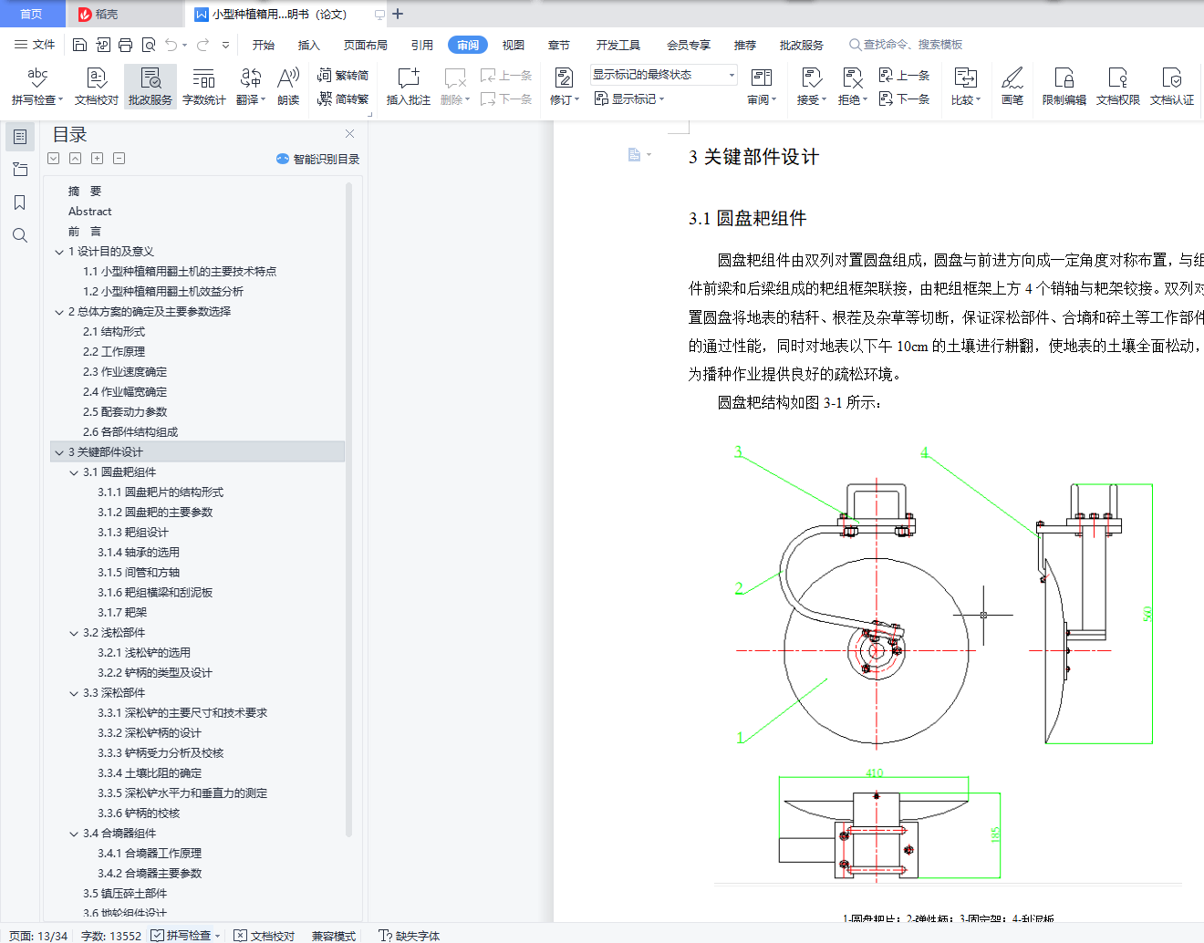Open 文档认证 document certification

click(1172, 87)
